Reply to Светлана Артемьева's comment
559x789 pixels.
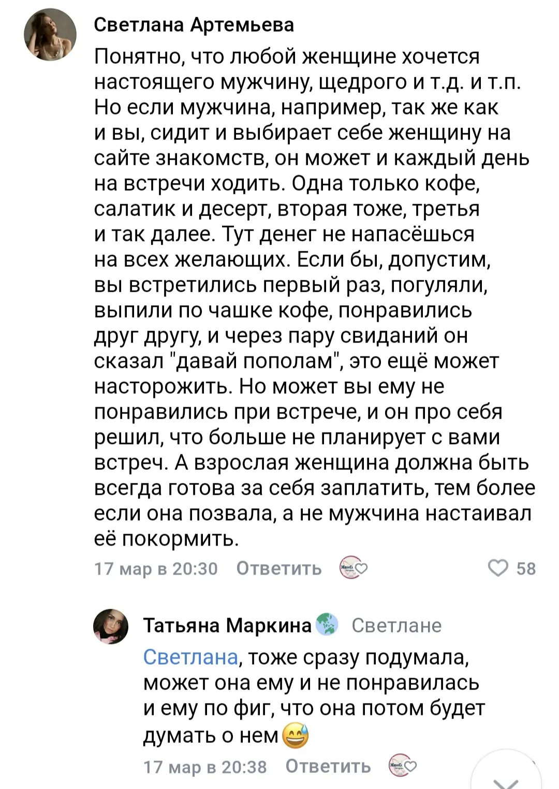[x=278, y=568]
